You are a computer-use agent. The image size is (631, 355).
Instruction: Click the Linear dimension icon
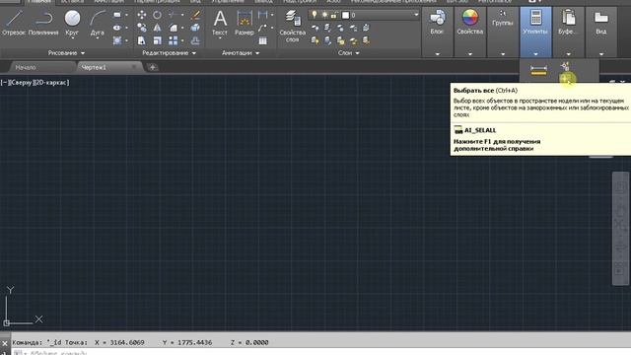[262, 15]
